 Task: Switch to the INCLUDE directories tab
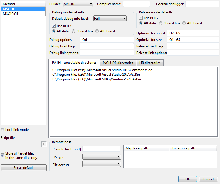(118, 63)
